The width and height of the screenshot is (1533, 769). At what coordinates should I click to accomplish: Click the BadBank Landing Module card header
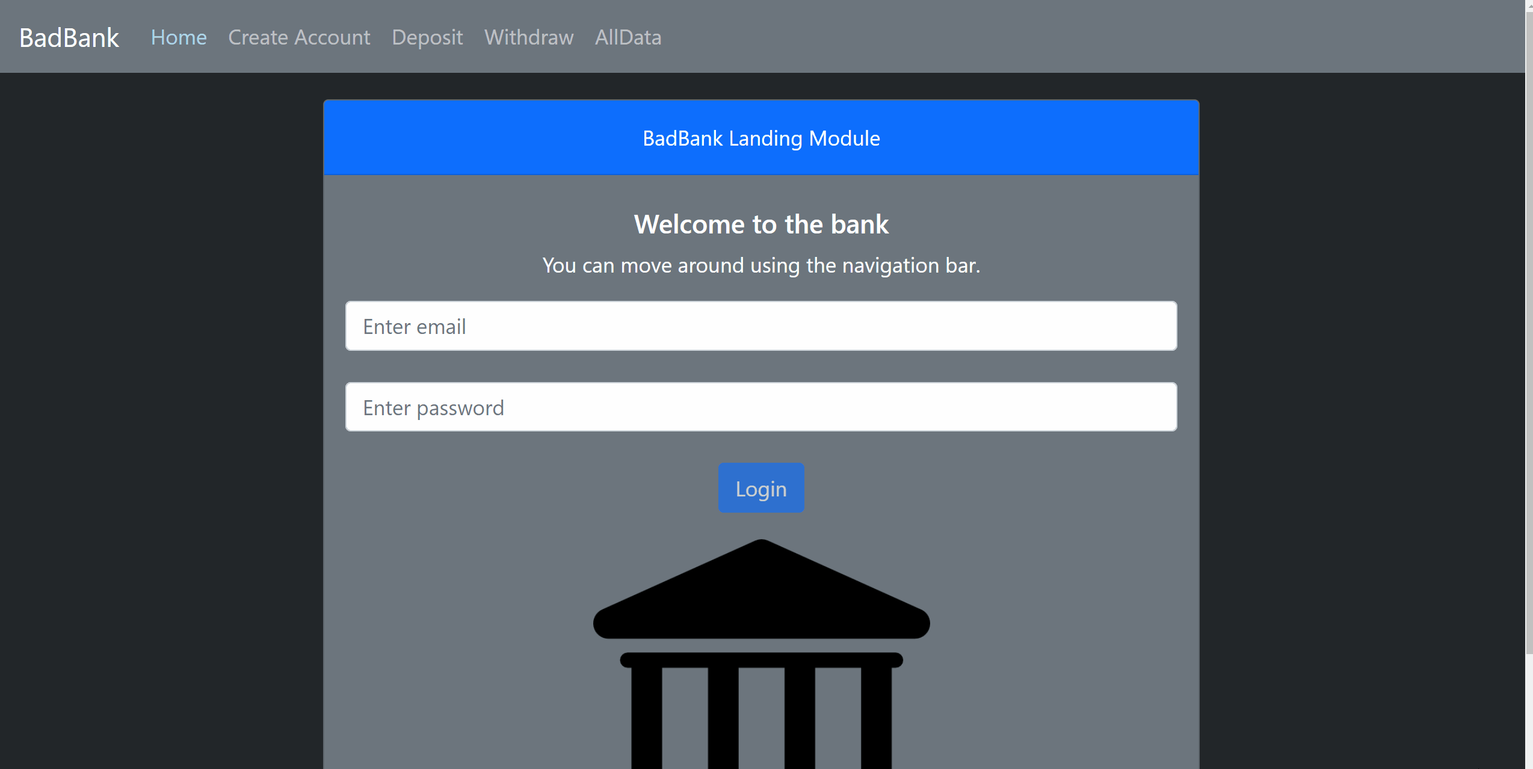(761, 138)
